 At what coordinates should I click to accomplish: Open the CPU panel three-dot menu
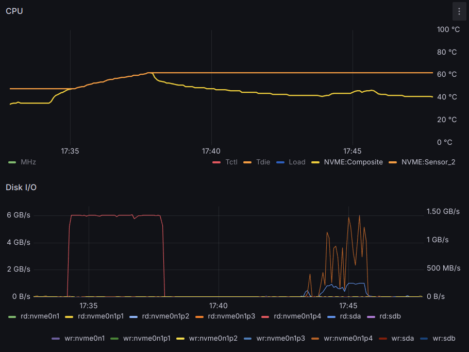pos(459,11)
